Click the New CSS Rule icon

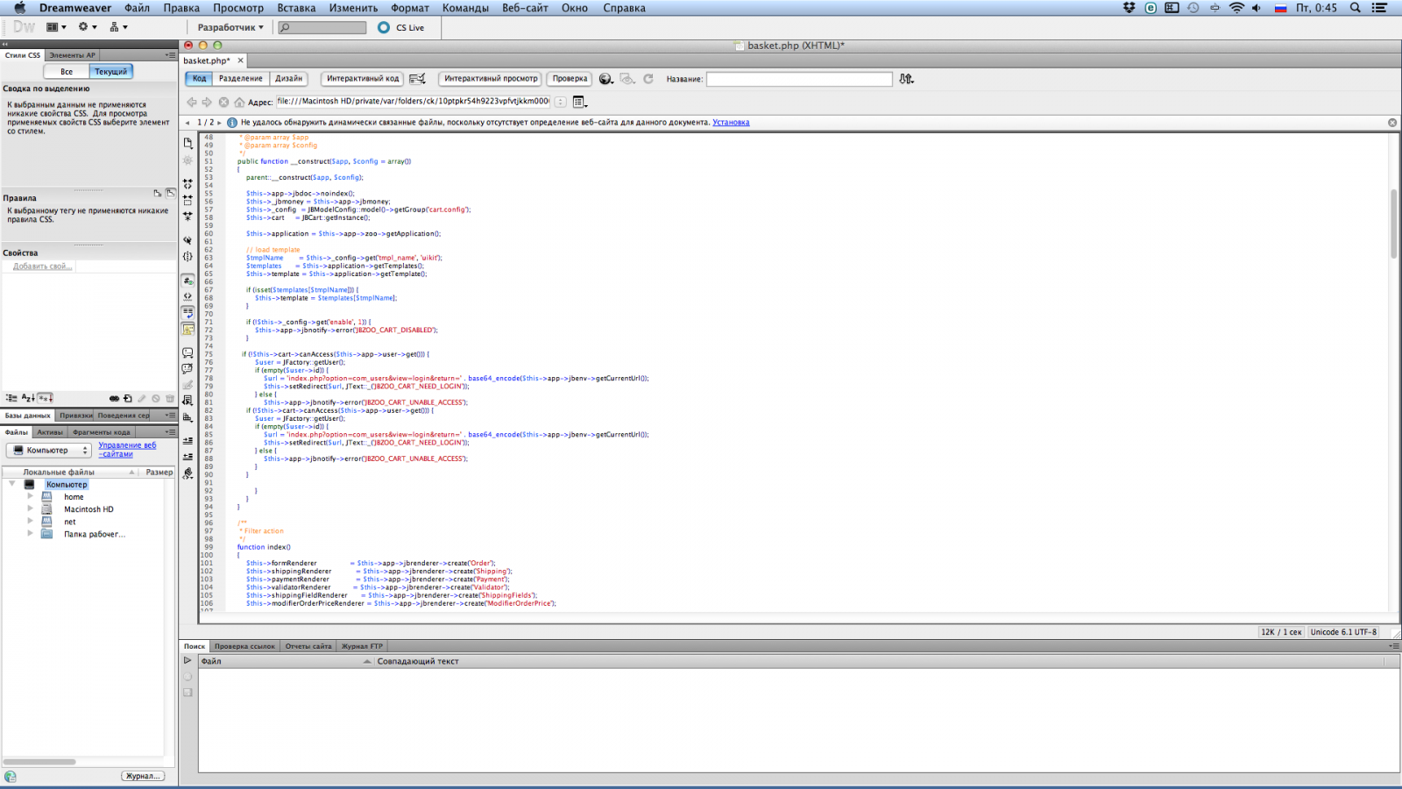tap(128, 398)
